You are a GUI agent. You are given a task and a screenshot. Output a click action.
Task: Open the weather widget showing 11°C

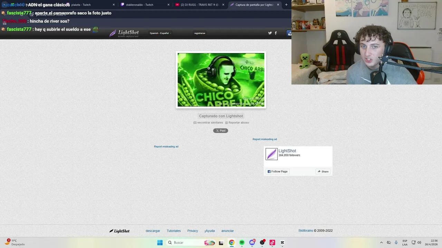15,242
